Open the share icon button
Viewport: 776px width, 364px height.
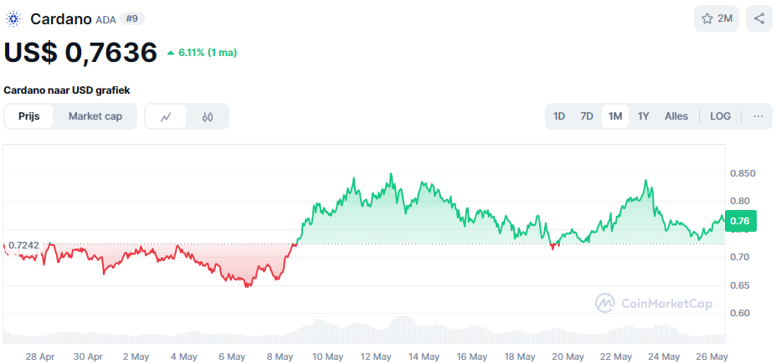(758, 18)
